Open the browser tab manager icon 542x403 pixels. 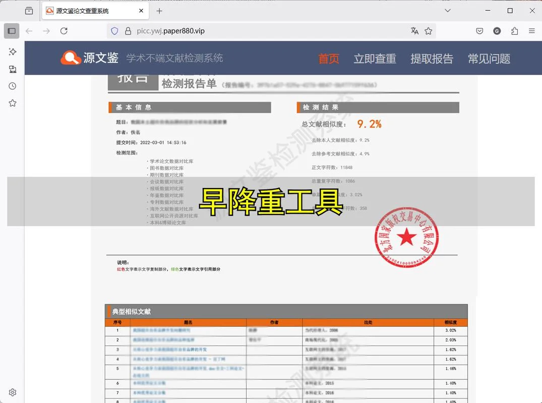29,11
